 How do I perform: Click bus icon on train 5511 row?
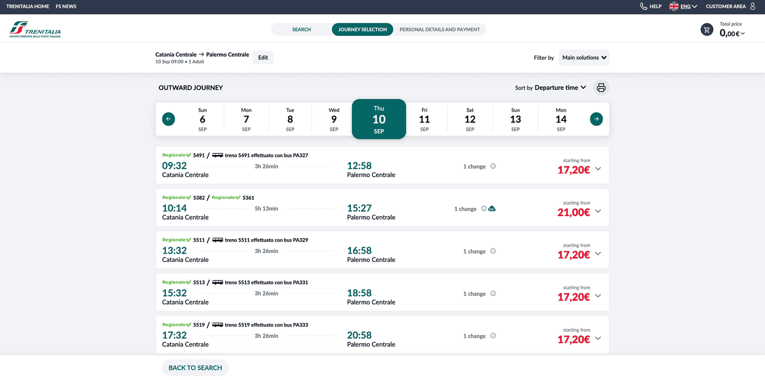tap(218, 240)
